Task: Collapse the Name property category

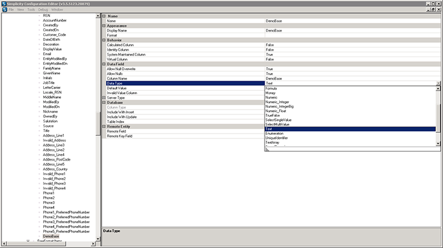Action: click(104, 16)
